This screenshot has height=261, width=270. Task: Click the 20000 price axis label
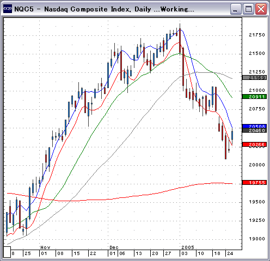pos(257,165)
